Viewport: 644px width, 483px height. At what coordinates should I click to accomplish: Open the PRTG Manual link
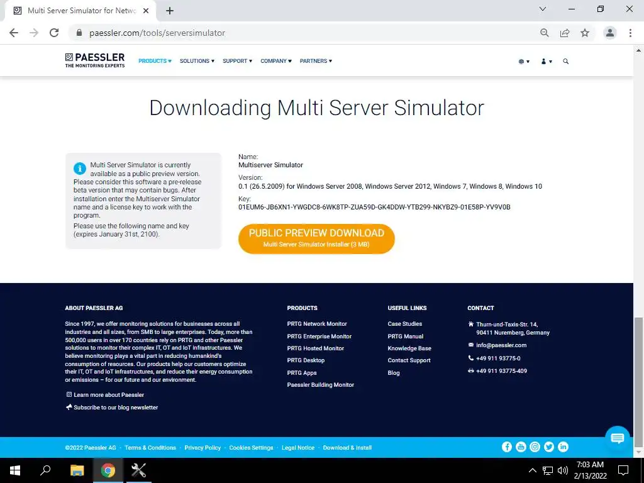(x=406, y=336)
